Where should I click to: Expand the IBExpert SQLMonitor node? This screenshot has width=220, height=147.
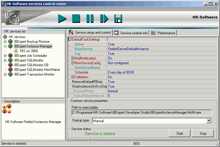click(x=5, y=60)
